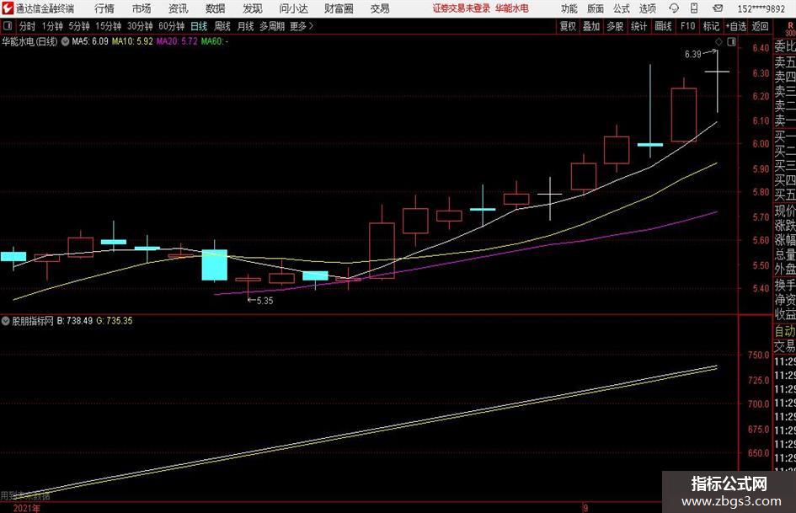Click the 9 month marker on time axis
Viewport: 796px width, 513px height.
[585, 507]
